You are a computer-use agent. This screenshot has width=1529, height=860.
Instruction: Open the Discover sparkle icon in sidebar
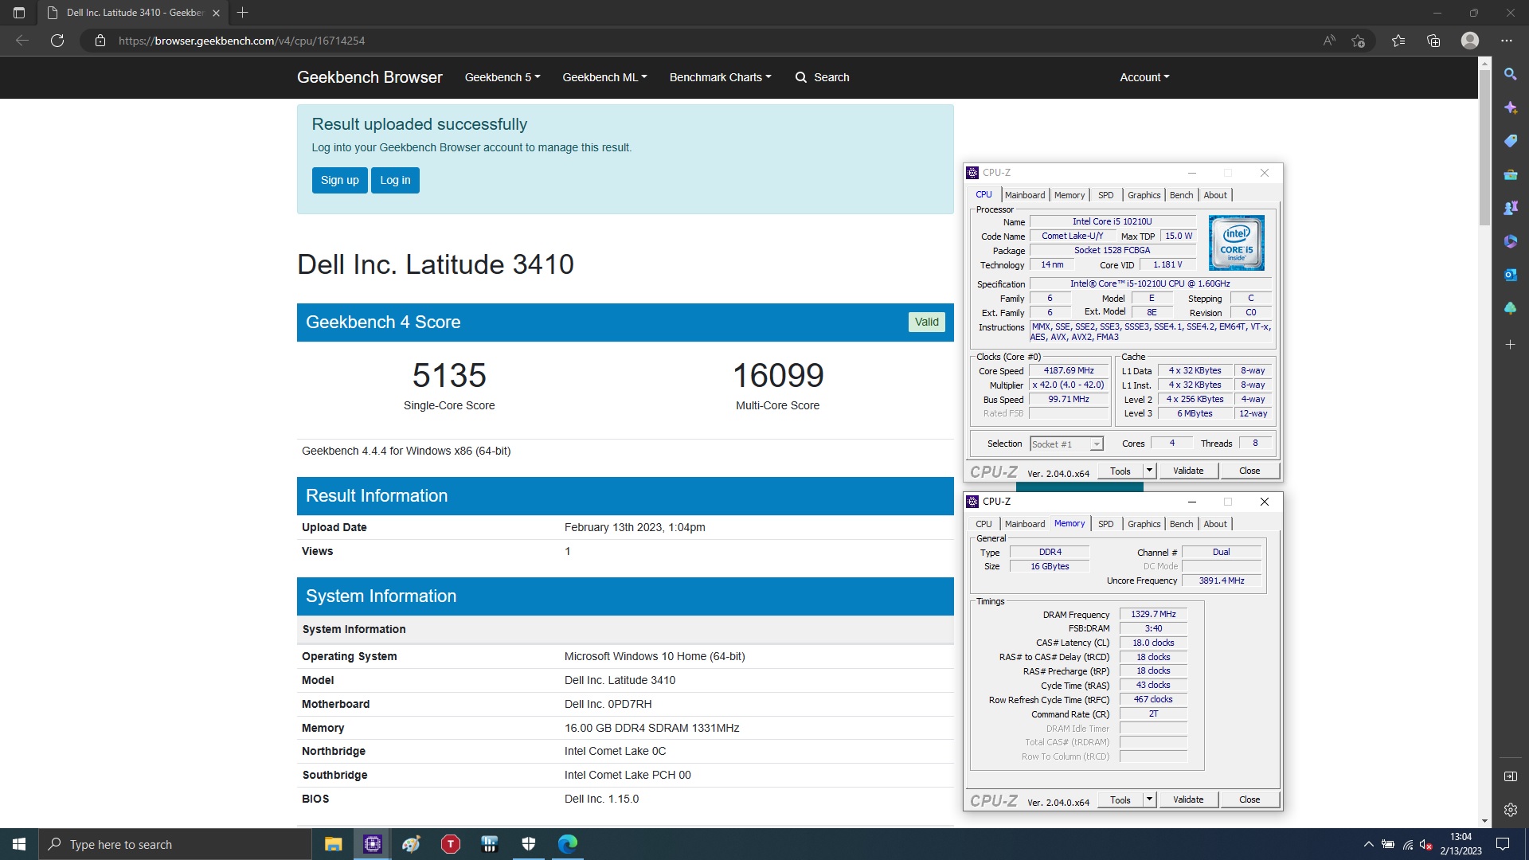(x=1510, y=107)
